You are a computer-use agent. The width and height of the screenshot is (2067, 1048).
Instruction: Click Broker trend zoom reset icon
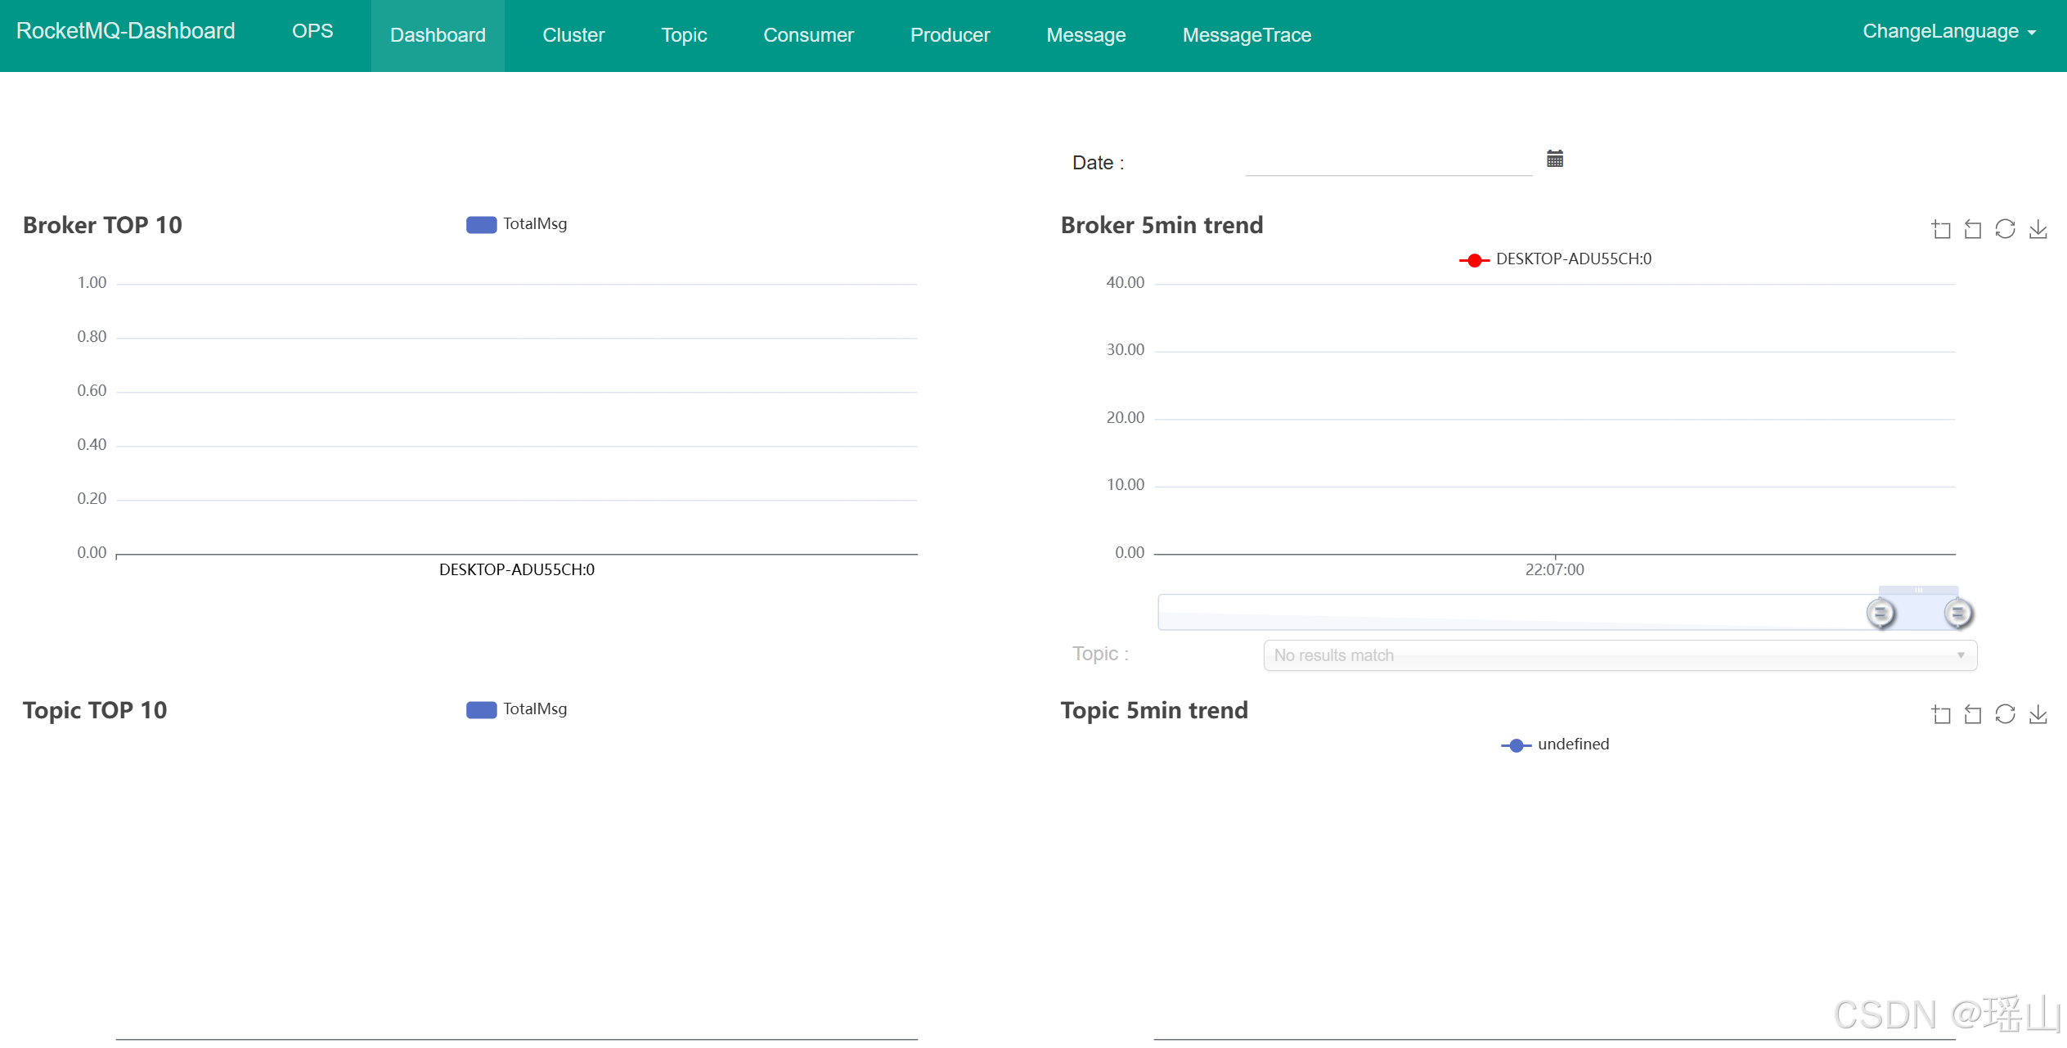click(x=1972, y=229)
